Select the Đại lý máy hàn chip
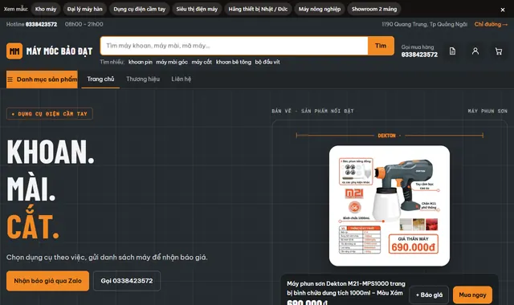Image resolution: width=514 pixels, height=305 pixels. [85, 9]
